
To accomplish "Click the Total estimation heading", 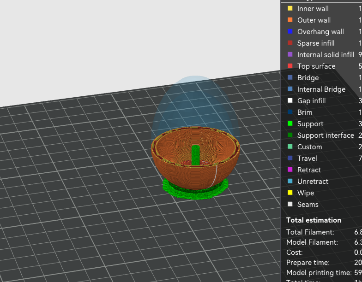I will [314, 220].
